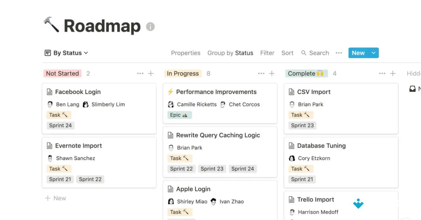Screen dimensions: 421x220
Task: Open the Filter option
Action: tap(267, 53)
